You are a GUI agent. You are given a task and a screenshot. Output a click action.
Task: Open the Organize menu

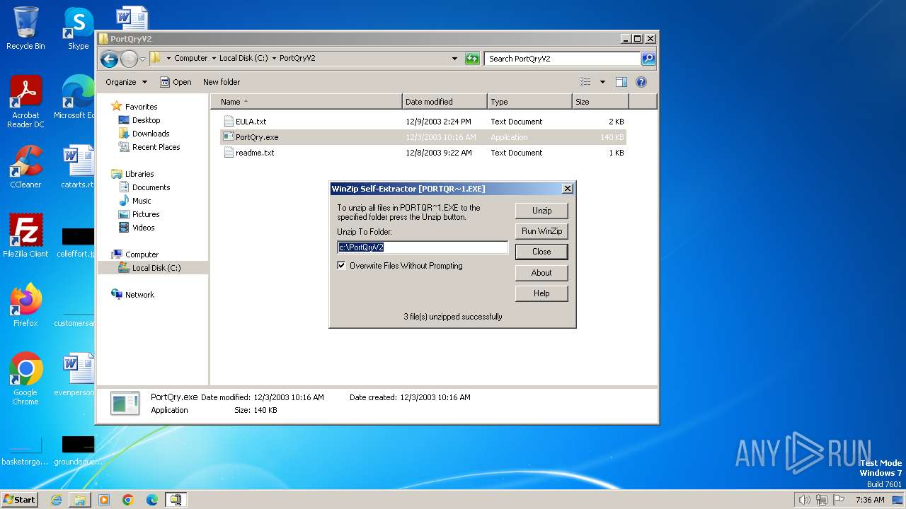click(126, 82)
